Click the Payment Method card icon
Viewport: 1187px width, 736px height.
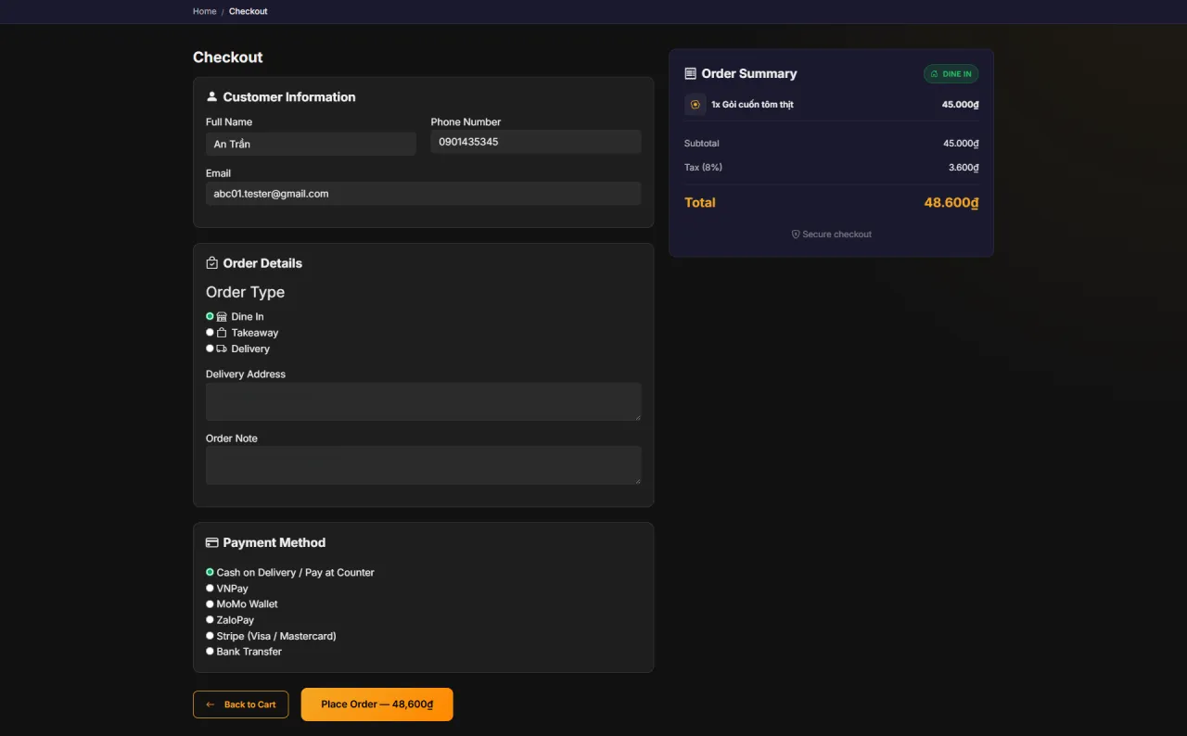point(211,542)
